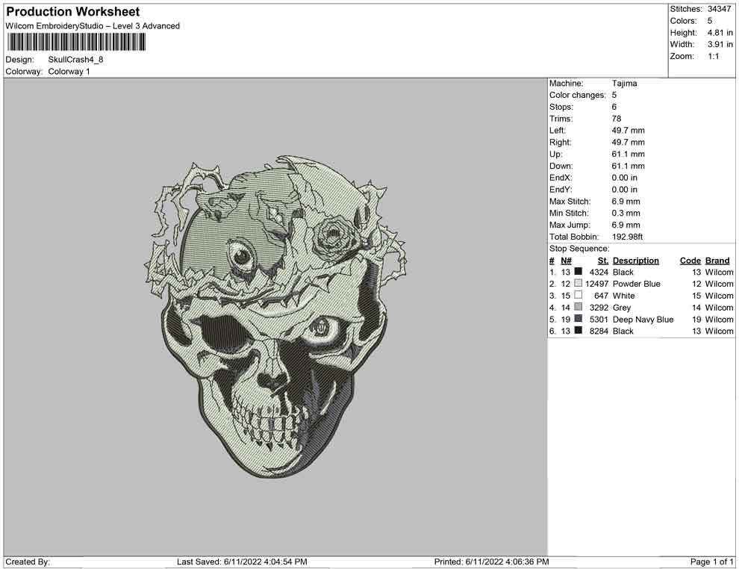Click the Zoom value 1:1
The image size is (739, 569).
tap(713, 56)
